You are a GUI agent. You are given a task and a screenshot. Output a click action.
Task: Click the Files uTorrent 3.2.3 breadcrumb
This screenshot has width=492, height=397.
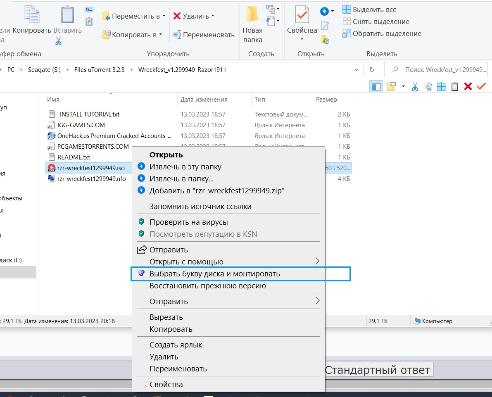pos(100,70)
